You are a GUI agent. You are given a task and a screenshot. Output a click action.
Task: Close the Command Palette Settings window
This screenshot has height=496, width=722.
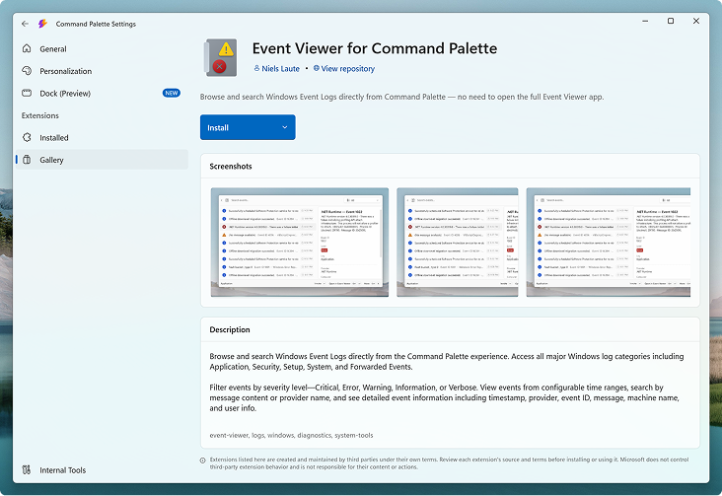click(x=696, y=21)
